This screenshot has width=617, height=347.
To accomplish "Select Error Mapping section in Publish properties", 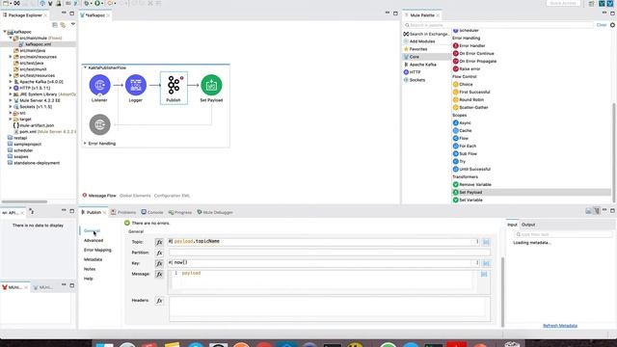I will tap(97, 251).
